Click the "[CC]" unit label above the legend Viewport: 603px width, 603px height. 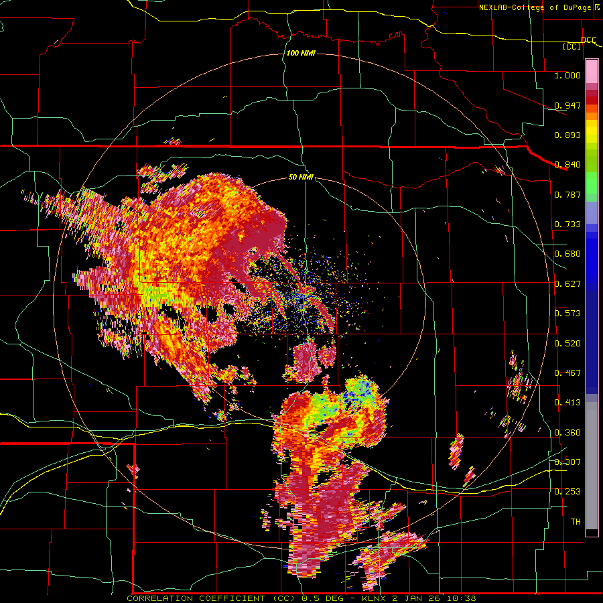[x=572, y=46]
